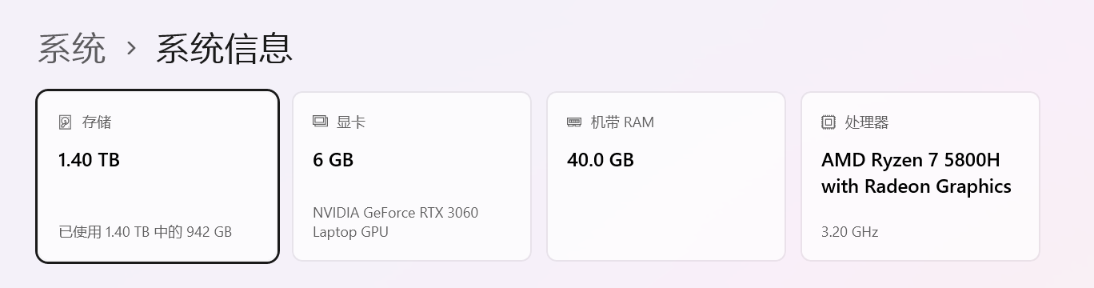Open the 机带 RAM card
1094x288 pixels.
pyautogui.click(x=666, y=176)
